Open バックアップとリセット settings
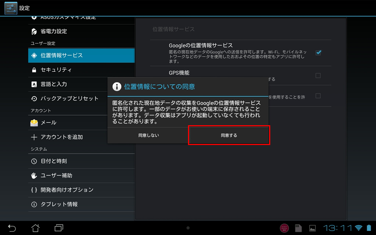 [69, 98]
